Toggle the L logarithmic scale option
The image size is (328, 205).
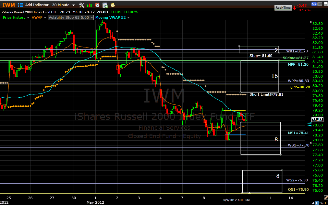(317, 203)
